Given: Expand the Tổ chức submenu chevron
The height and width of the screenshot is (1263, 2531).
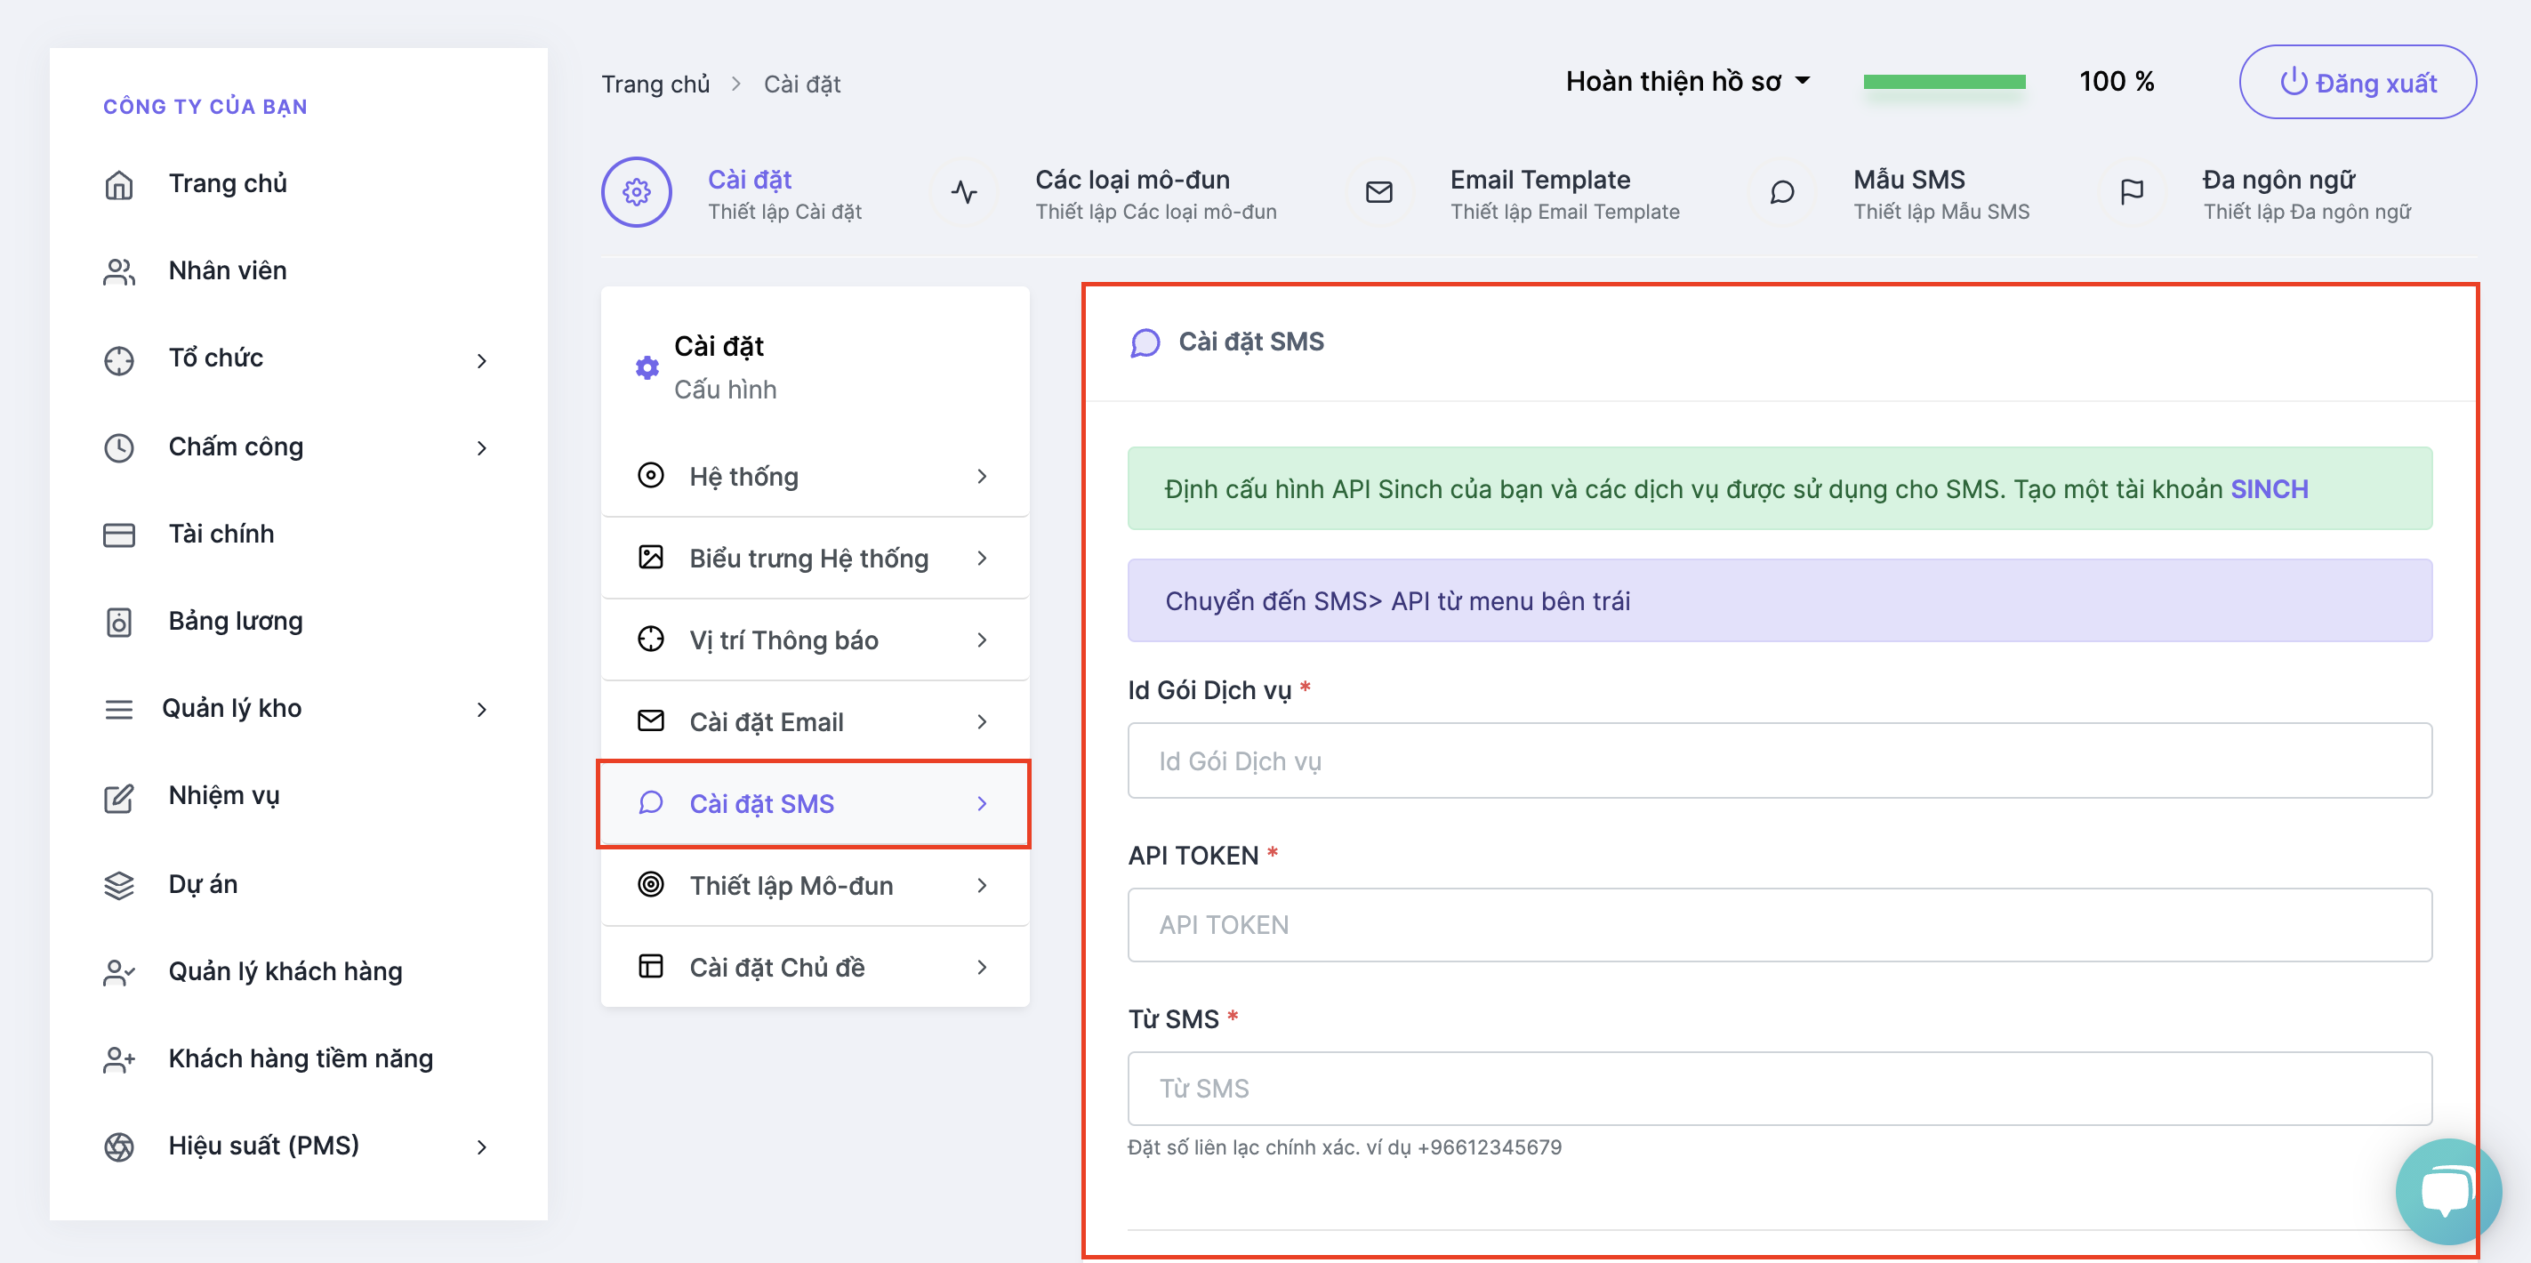Looking at the screenshot, I should tap(481, 361).
